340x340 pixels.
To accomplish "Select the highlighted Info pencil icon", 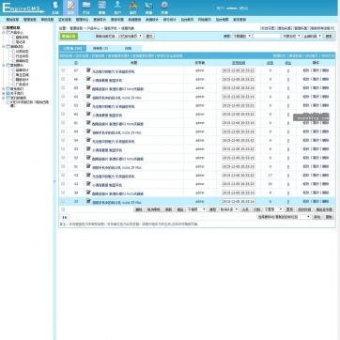I will coord(70,8).
